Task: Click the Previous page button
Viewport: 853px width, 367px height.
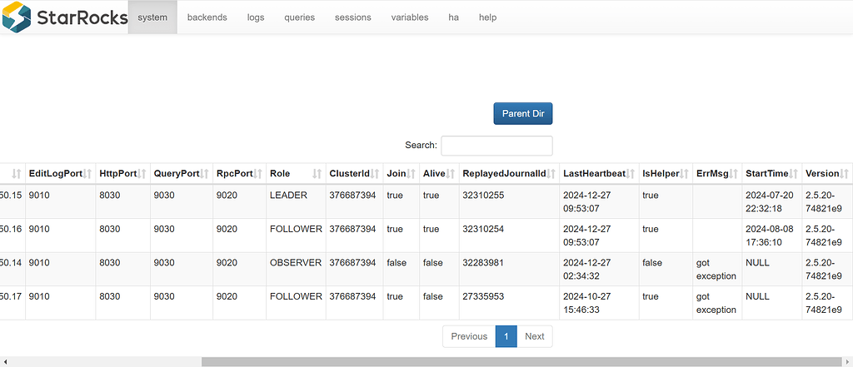Action: point(469,336)
